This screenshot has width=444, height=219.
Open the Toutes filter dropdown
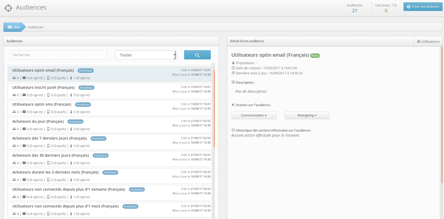[x=146, y=55]
